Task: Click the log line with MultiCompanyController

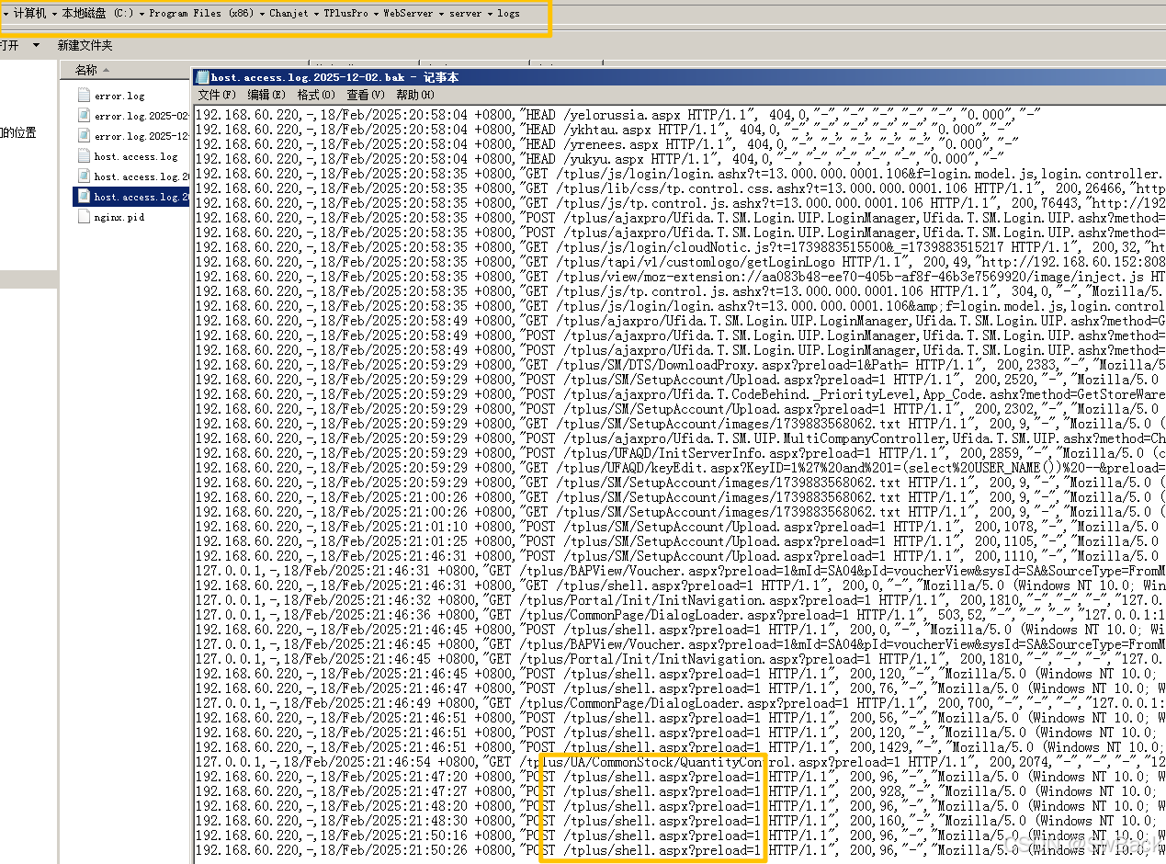Action: point(681,438)
